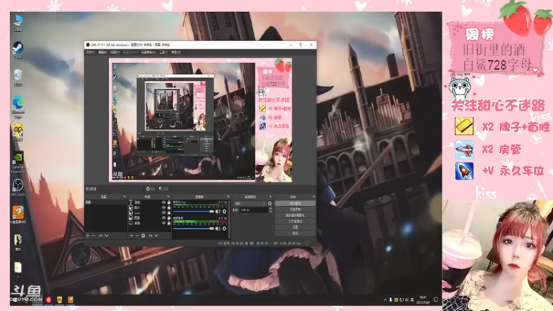Click the Start Virtual Camera button

[295, 216]
